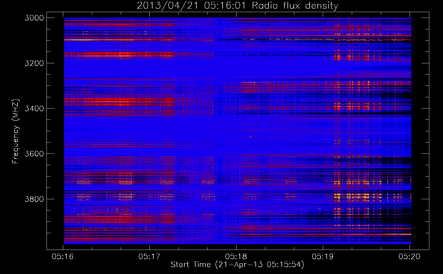The image size is (443, 274).
Task: Click the 05:17 time tick label
Action: [149, 257]
